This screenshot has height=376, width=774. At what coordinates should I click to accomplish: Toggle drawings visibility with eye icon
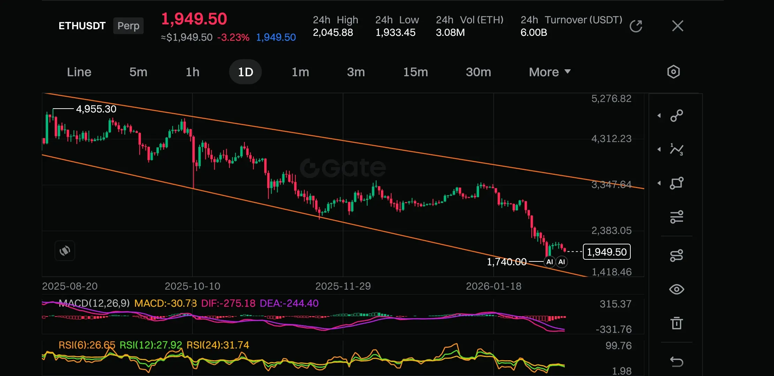[676, 289]
